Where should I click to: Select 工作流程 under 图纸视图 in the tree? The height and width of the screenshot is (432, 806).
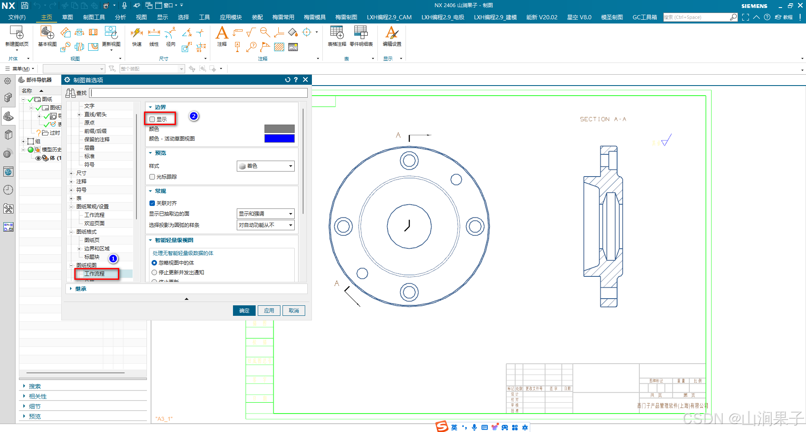[94, 274]
